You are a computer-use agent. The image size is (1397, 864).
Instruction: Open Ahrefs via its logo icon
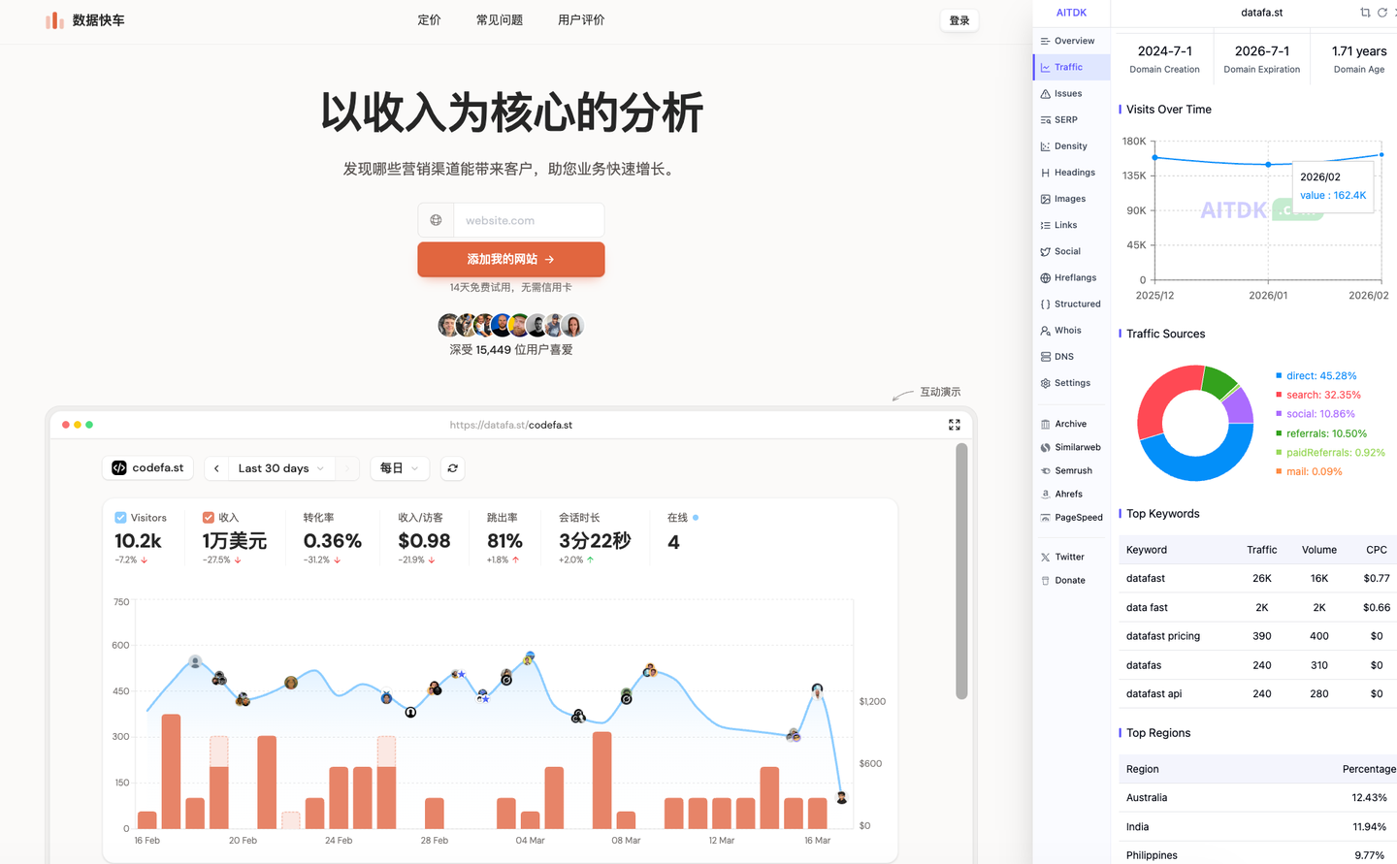click(1045, 494)
